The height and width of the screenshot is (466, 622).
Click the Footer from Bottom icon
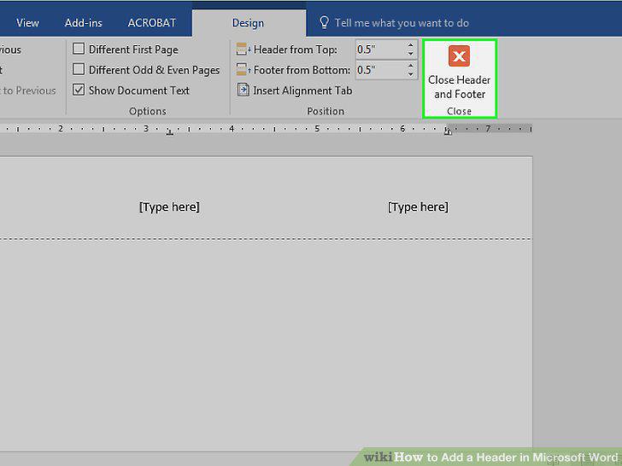[243, 70]
